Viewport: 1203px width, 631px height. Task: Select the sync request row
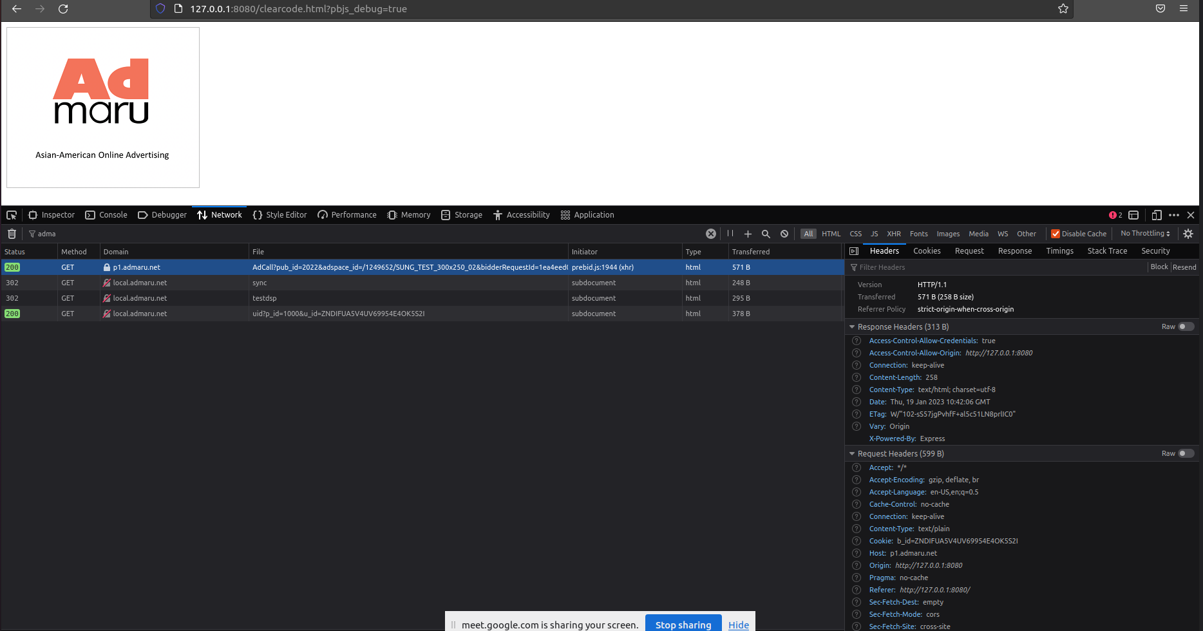(422, 283)
